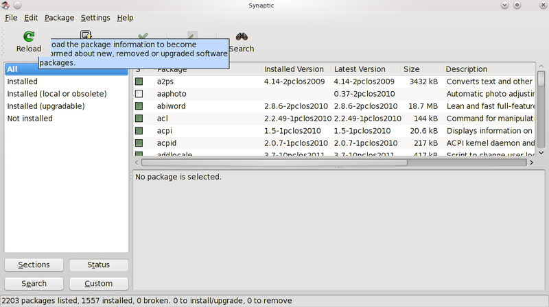Click the 'ACPI kernel daemon' description cell
The width and height of the screenshot is (549, 307).
(x=491, y=143)
